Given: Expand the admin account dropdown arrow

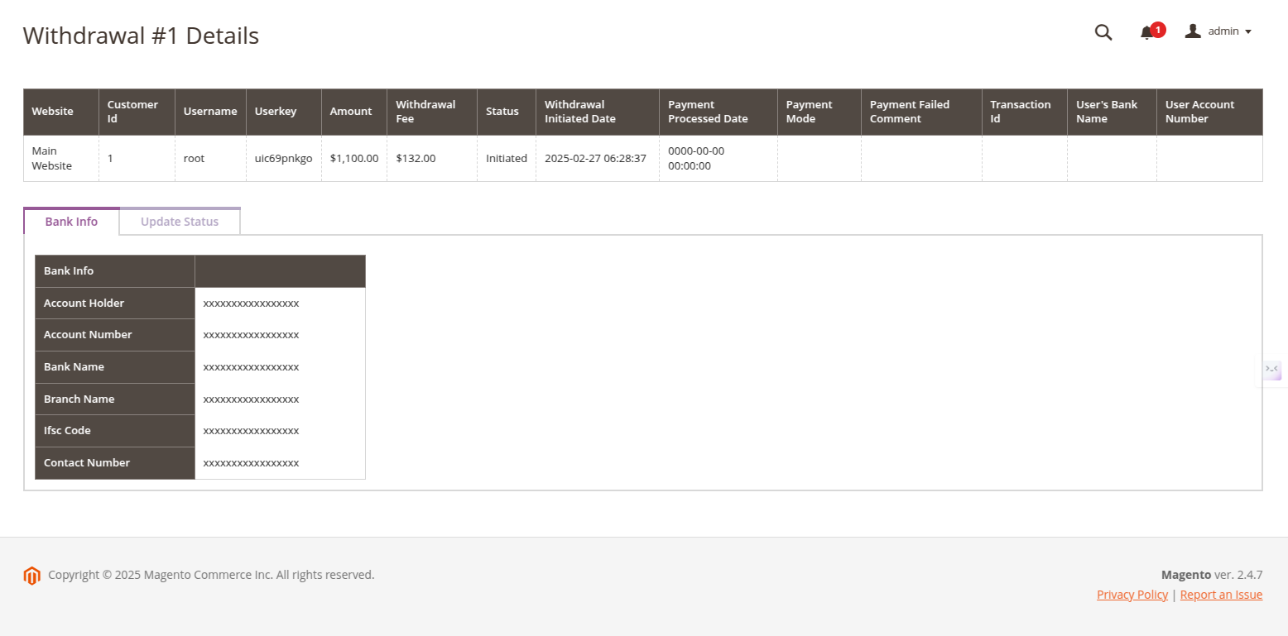Looking at the screenshot, I should point(1248,32).
